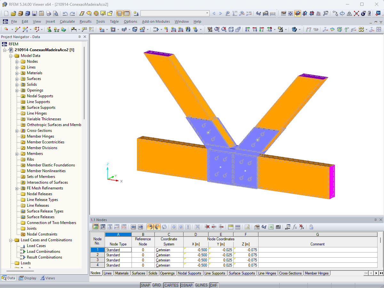Toggle the Table display icon

[127, 13]
